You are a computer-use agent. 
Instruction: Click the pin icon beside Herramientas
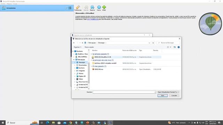(x=66, y=8)
